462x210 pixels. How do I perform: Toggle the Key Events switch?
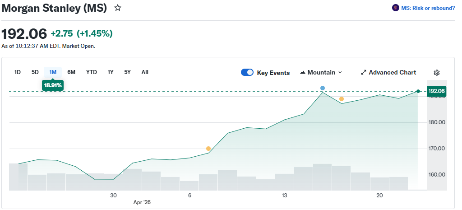coord(247,73)
